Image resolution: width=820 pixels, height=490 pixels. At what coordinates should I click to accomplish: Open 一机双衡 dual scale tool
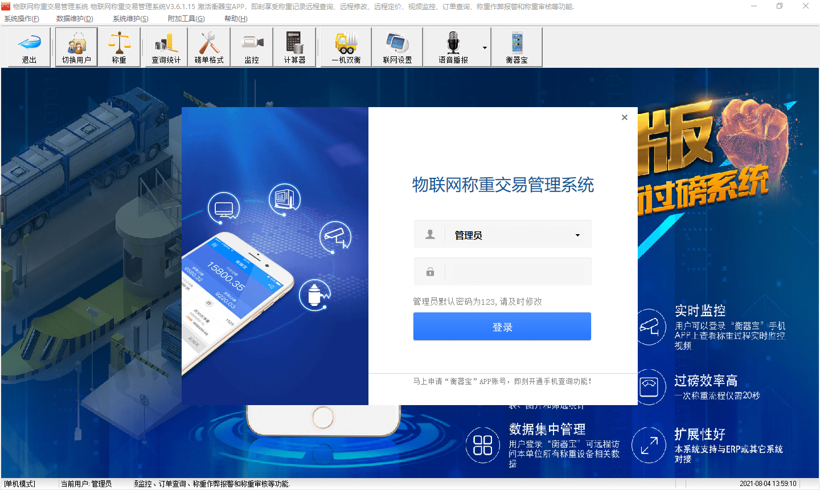coord(346,47)
